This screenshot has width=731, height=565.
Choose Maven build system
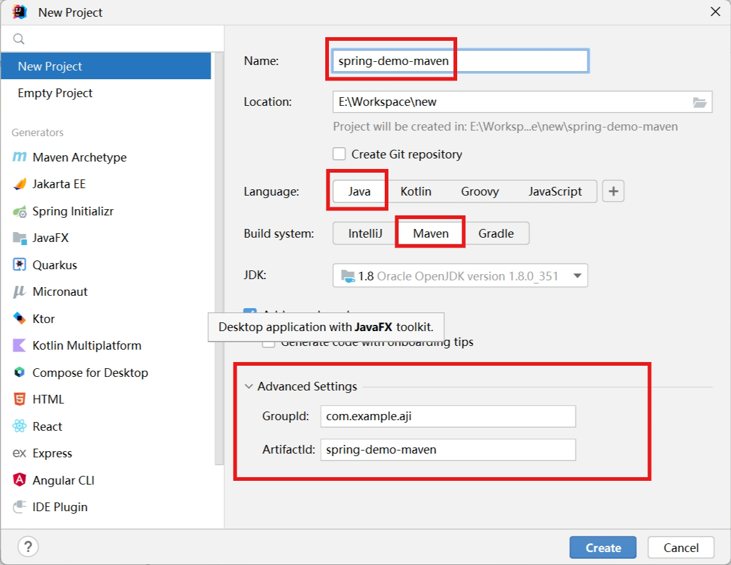431,233
